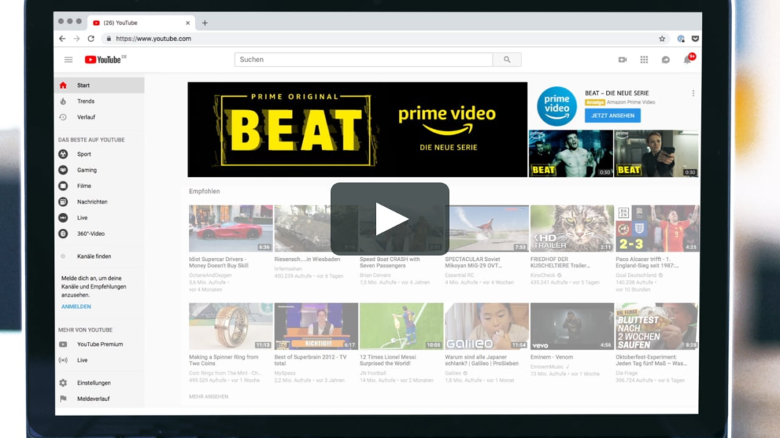The image size is (780, 438).
Task: Open Making a Spinner Ring thumbnail
Action: pos(231,326)
